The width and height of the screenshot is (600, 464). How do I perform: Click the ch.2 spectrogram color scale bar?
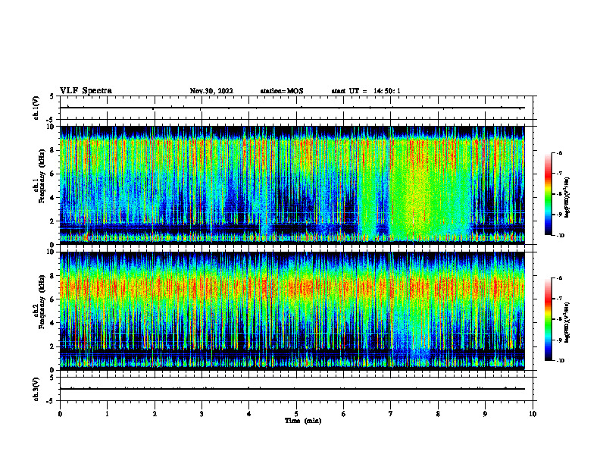(548, 319)
